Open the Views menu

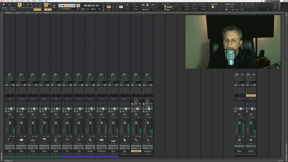[12, 1]
